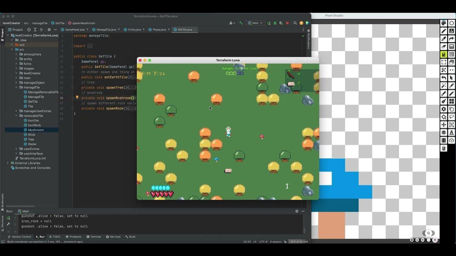Click the green Debug bug icon
The width and height of the screenshot is (456, 256).
[275, 23]
